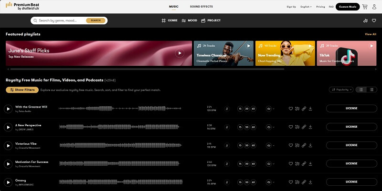Download Motivation For Success preview

click(310, 163)
